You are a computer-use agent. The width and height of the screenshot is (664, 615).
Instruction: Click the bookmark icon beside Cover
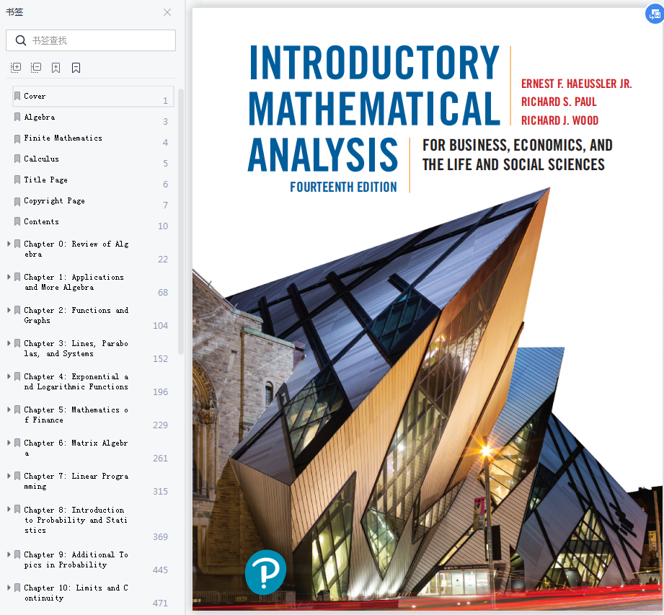[17, 96]
